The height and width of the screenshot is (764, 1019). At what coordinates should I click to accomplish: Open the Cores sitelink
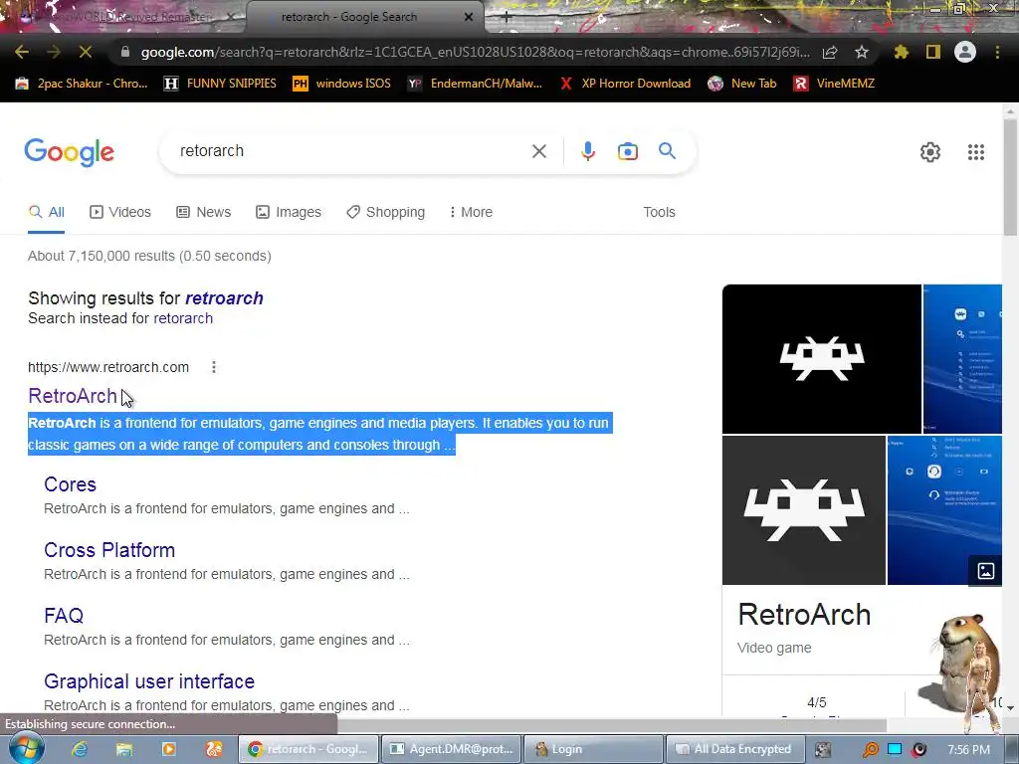(x=71, y=484)
